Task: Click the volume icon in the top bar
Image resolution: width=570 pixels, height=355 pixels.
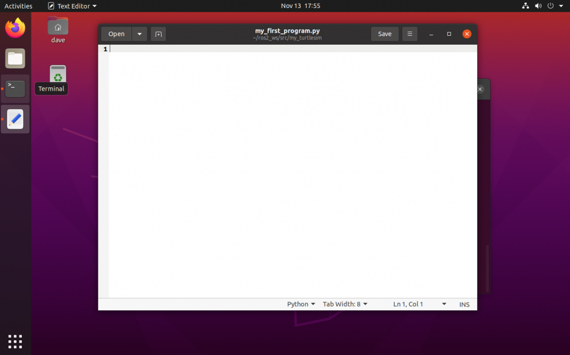Action: [538, 6]
